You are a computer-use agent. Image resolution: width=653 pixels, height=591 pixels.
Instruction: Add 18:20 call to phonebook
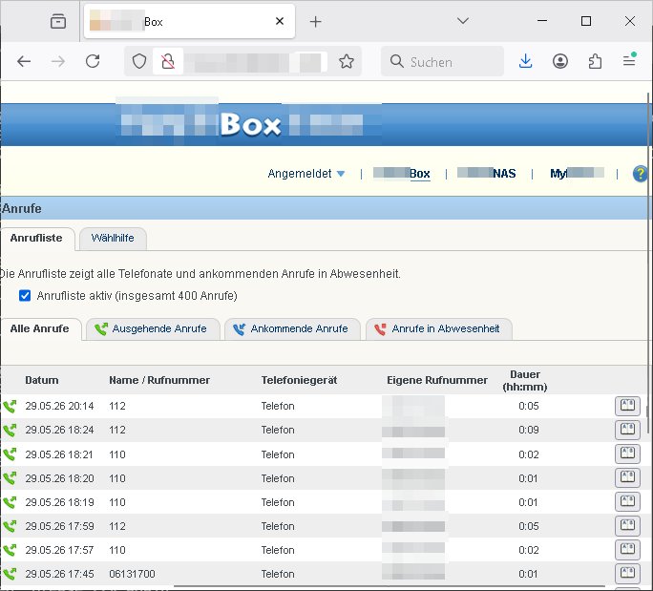pyautogui.click(x=627, y=477)
